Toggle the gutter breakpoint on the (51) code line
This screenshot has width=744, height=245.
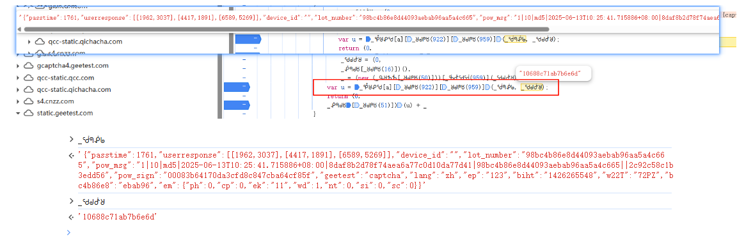coord(236,105)
